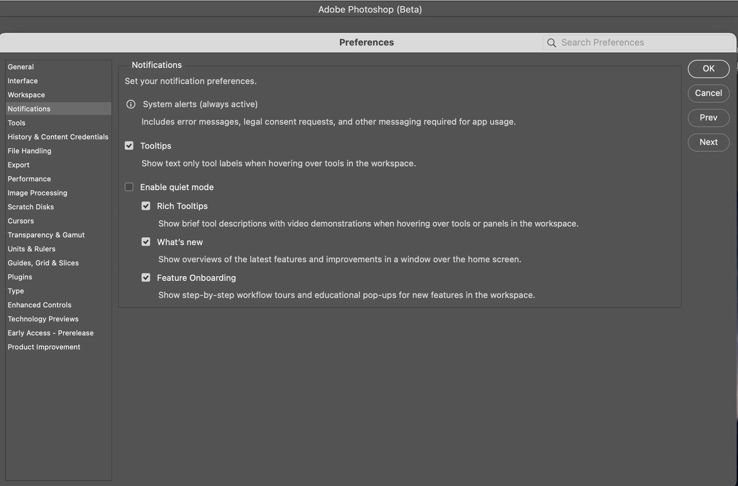Screen dimensions: 738x486
Task: Open Type preferences
Action: 59,291
